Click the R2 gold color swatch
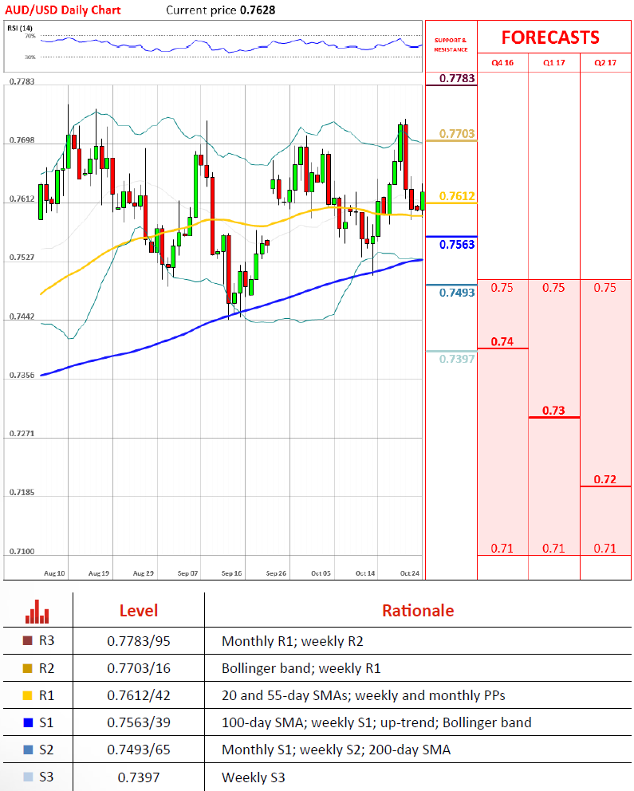The width and height of the screenshot is (634, 791). pyautogui.click(x=28, y=668)
